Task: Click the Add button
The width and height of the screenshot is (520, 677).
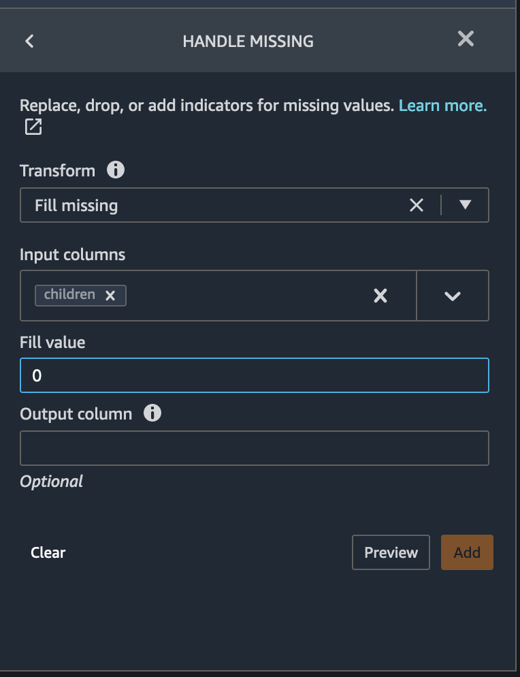Action: (467, 552)
